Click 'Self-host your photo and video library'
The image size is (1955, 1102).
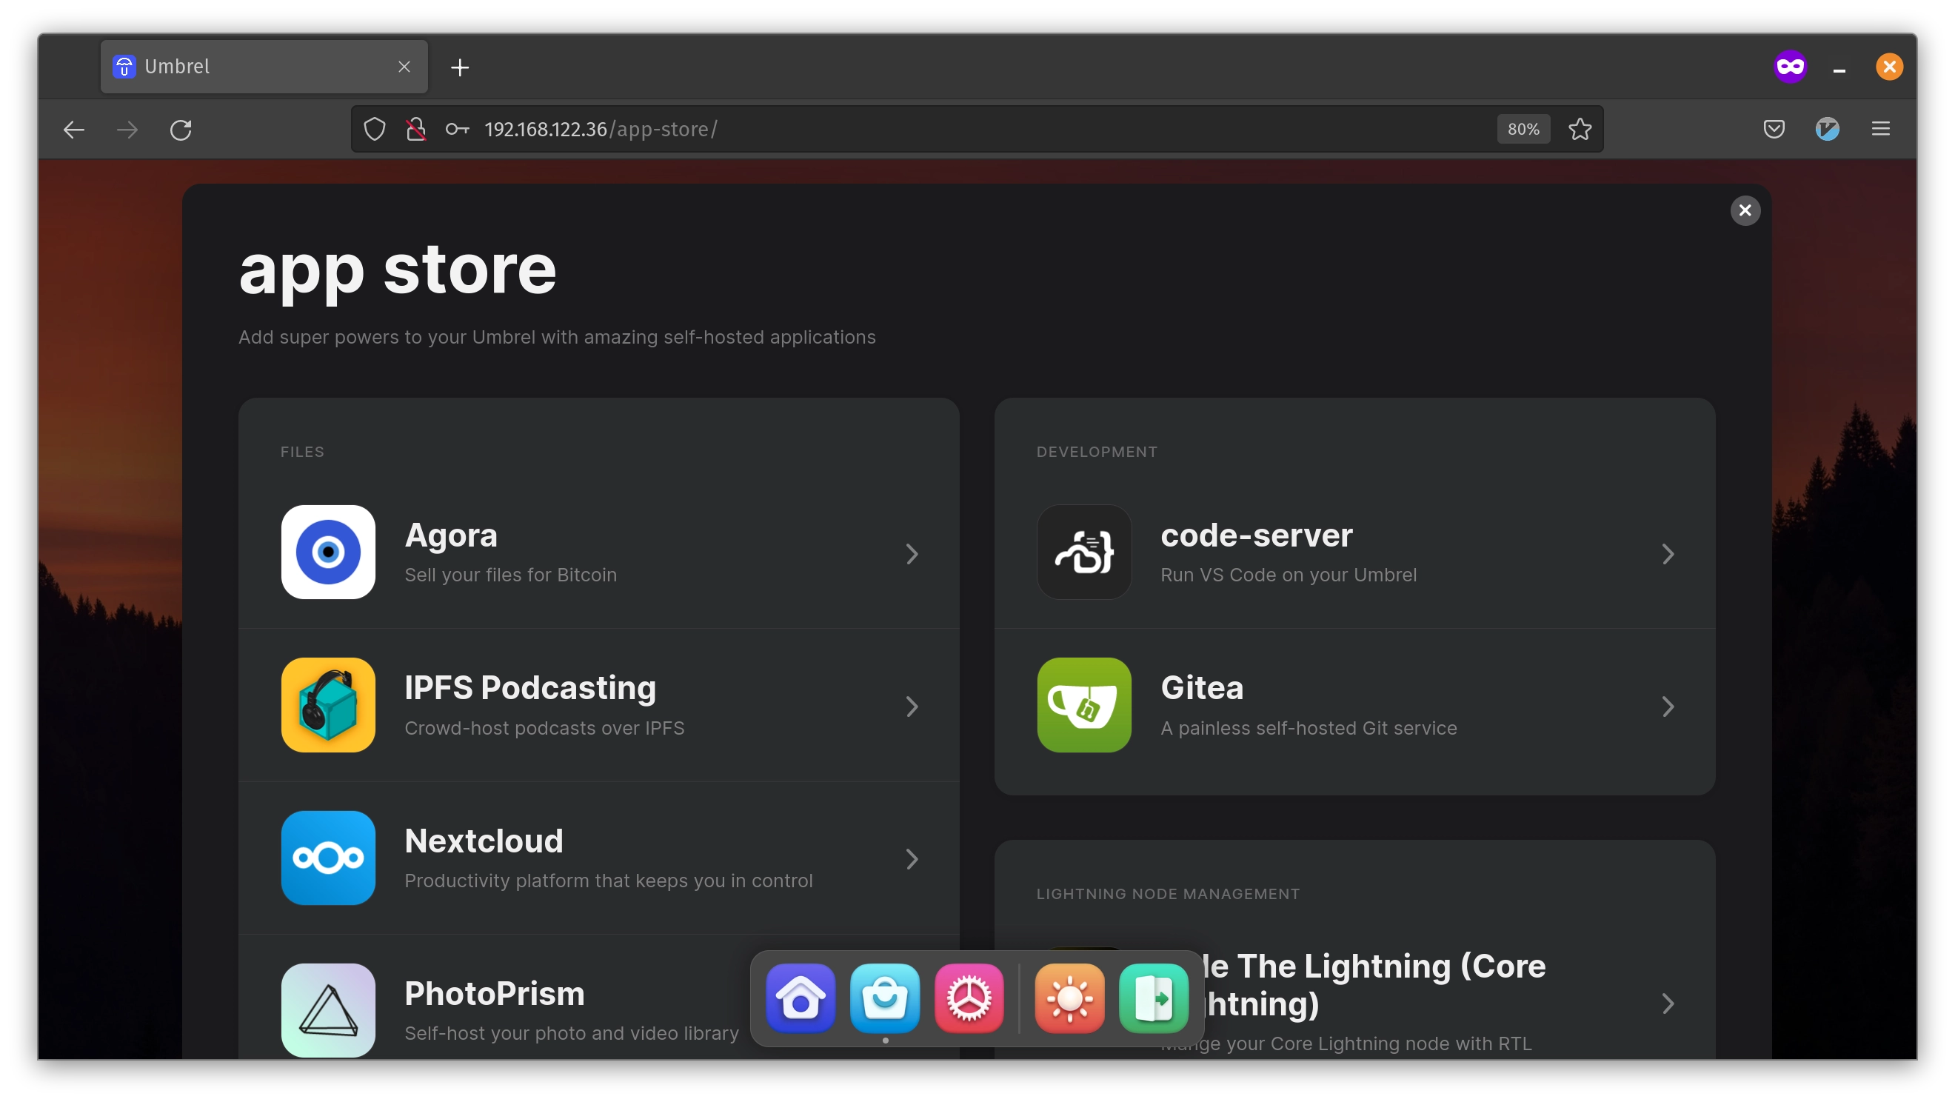coord(572,1034)
